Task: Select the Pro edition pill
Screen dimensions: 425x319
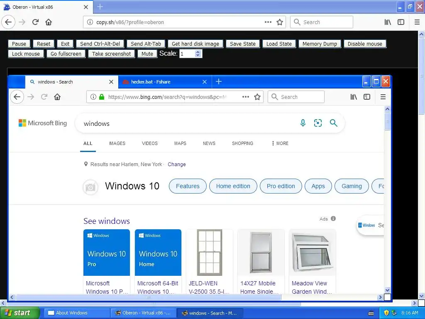Action: pos(281,186)
